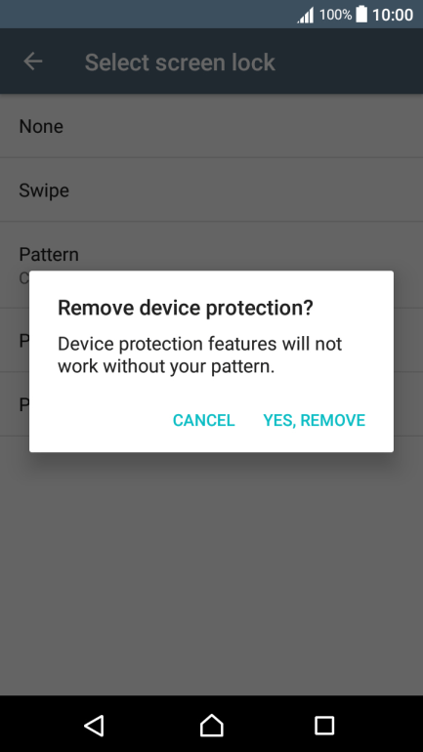Tap the 100% battery percentage indicator
Viewport: 423px width, 752px height.
point(335,15)
